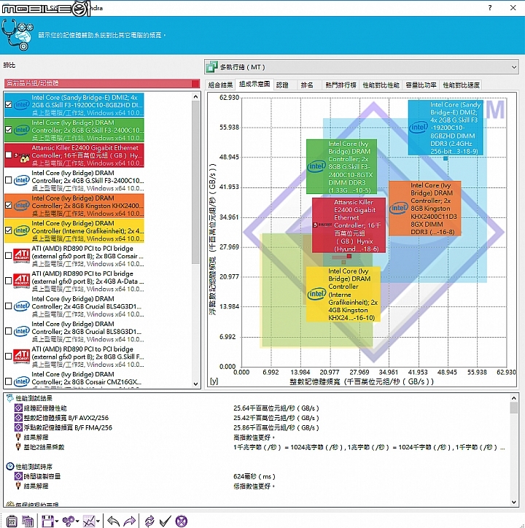Click the 624 ms timing value
Viewport: 525px width, 528px height.
tap(254, 476)
